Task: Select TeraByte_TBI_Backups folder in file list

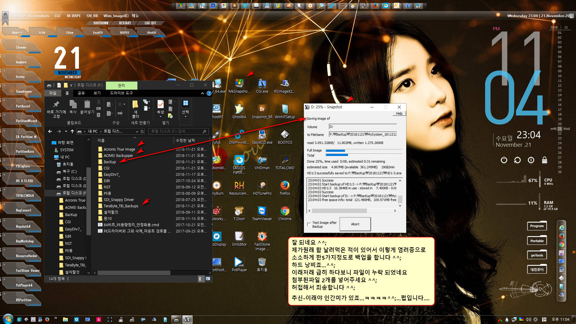Action: (121, 206)
